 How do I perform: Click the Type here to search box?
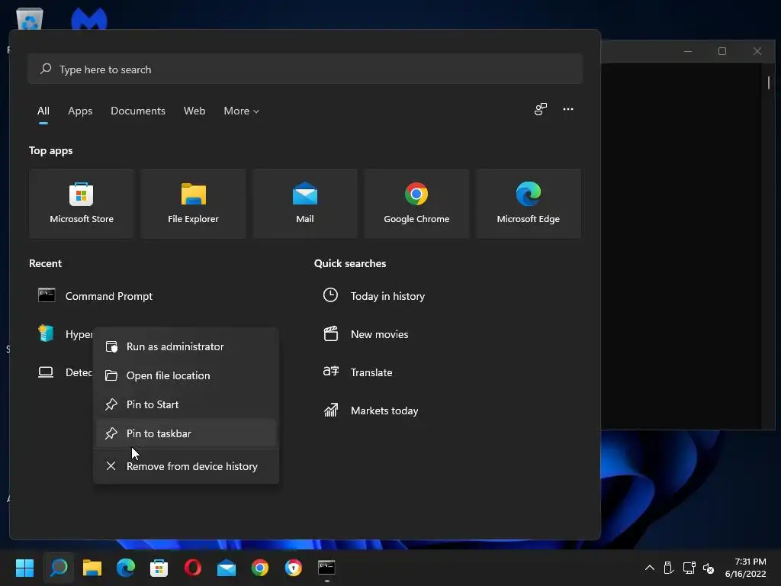(x=305, y=69)
